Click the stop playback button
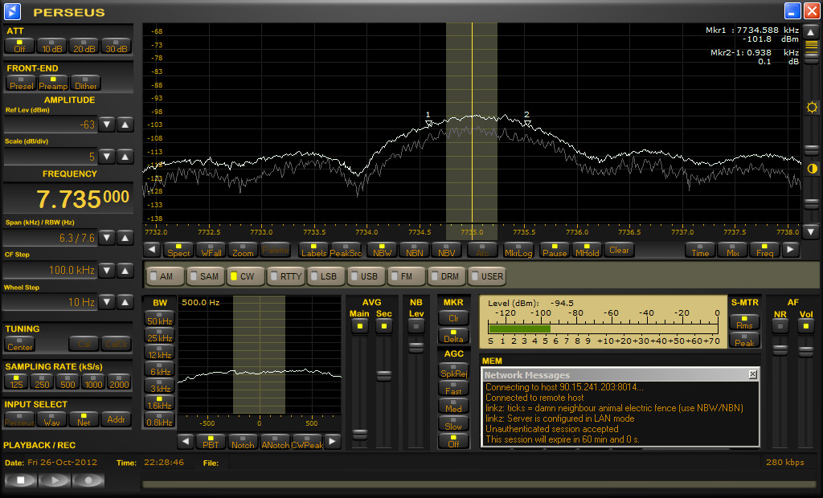This screenshot has height=498, width=823. click(x=20, y=480)
